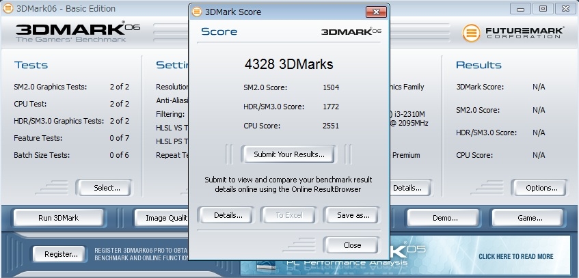Click the 3DMark Score dialog title icon
This screenshot has width=579, height=278.
(197, 12)
